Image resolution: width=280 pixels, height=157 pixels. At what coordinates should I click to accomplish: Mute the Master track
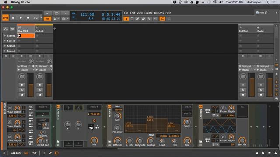tap(261, 95)
